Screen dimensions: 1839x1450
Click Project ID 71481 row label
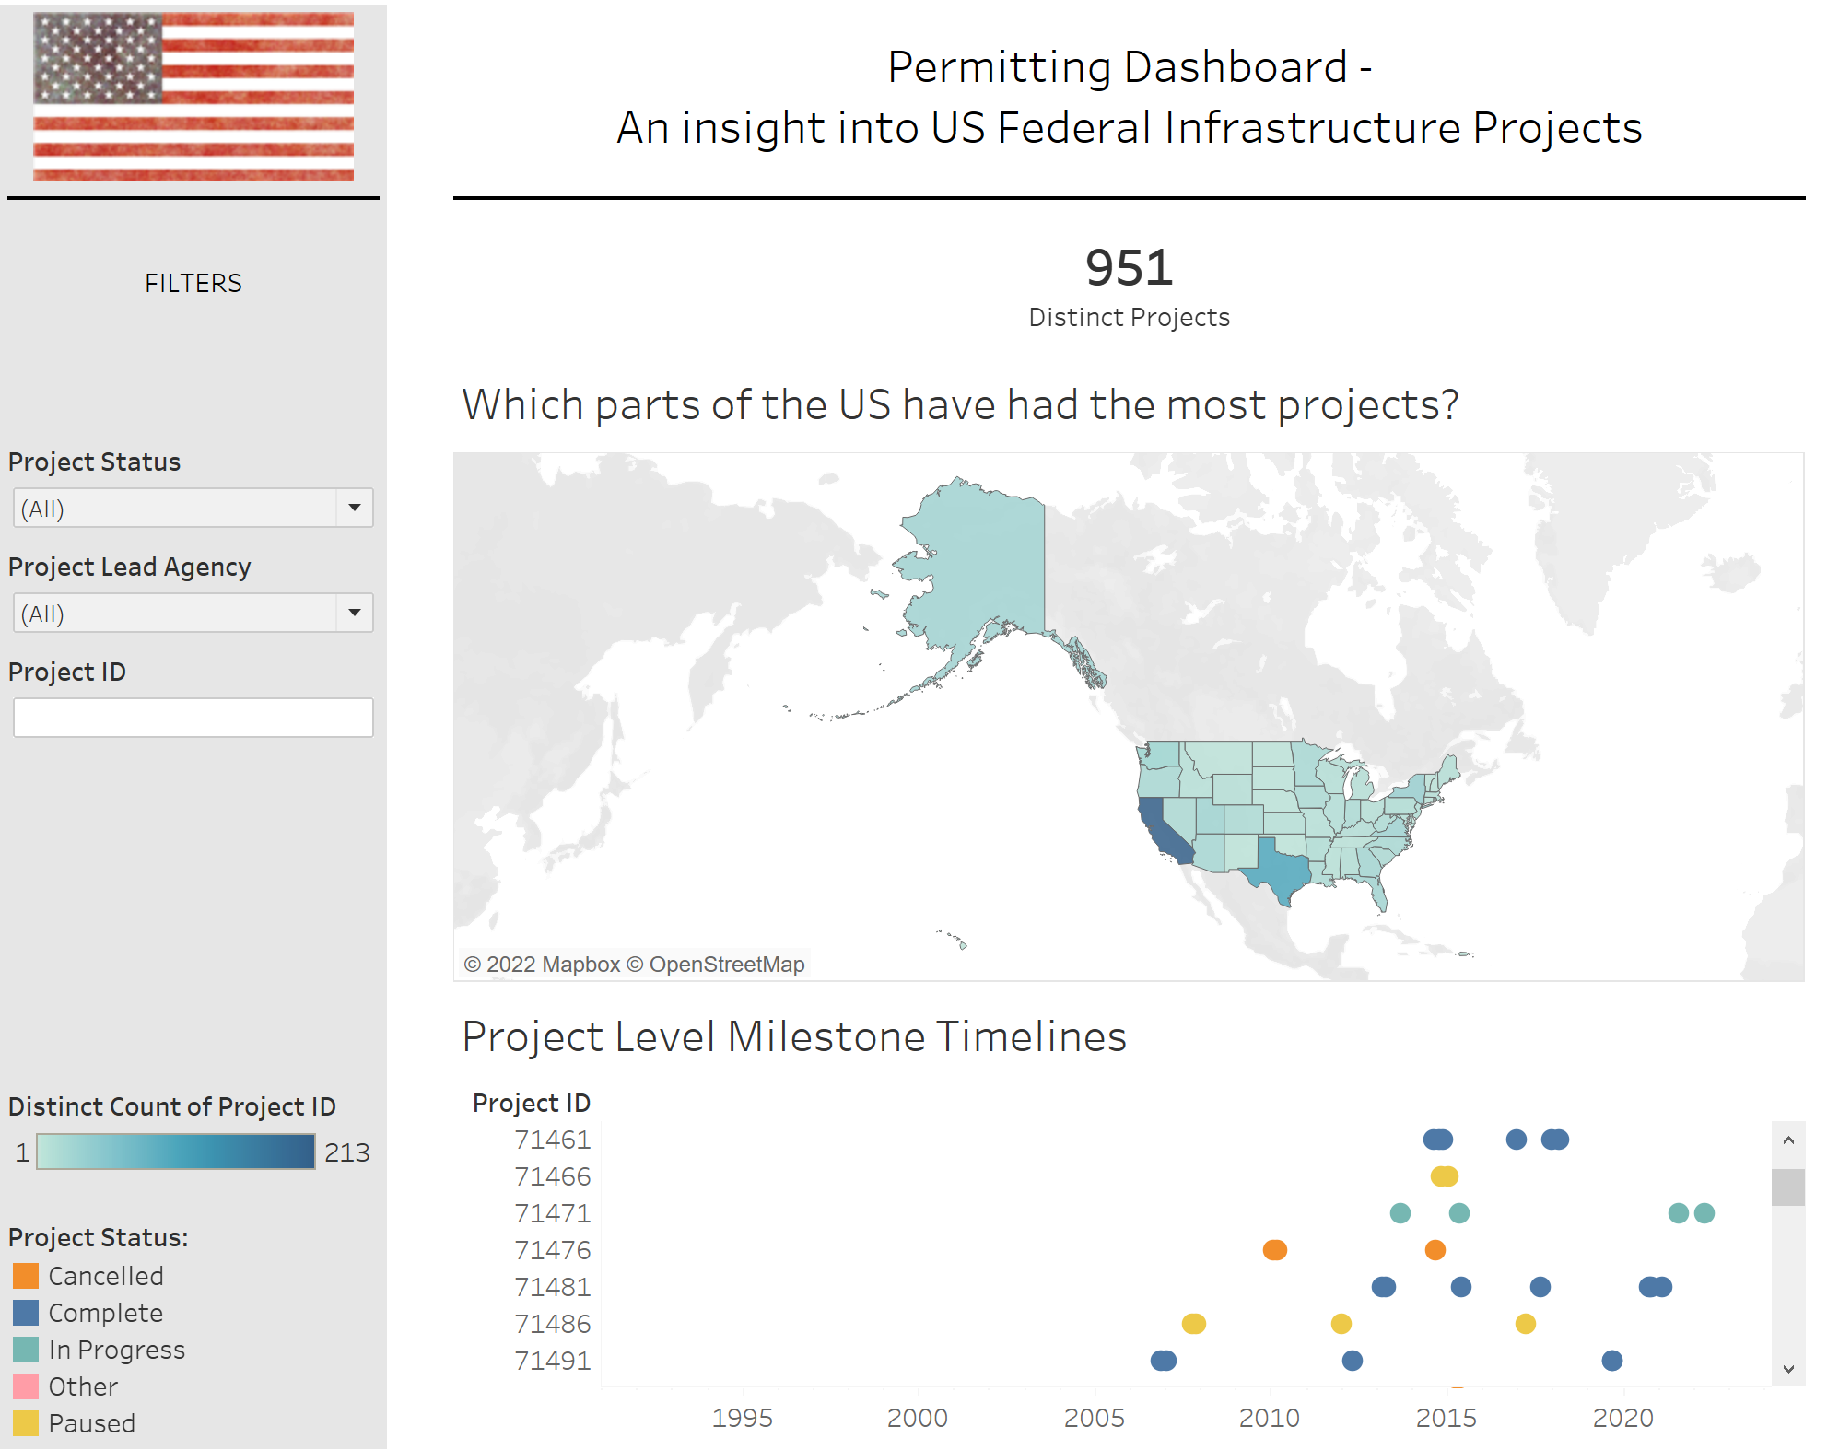[553, 1287]
